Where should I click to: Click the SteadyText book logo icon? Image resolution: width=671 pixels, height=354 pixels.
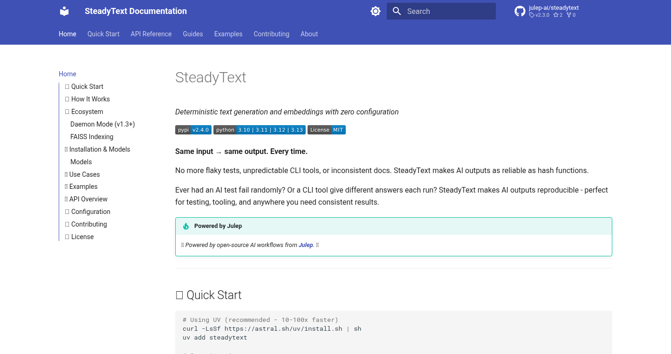[x=64, y=11]
